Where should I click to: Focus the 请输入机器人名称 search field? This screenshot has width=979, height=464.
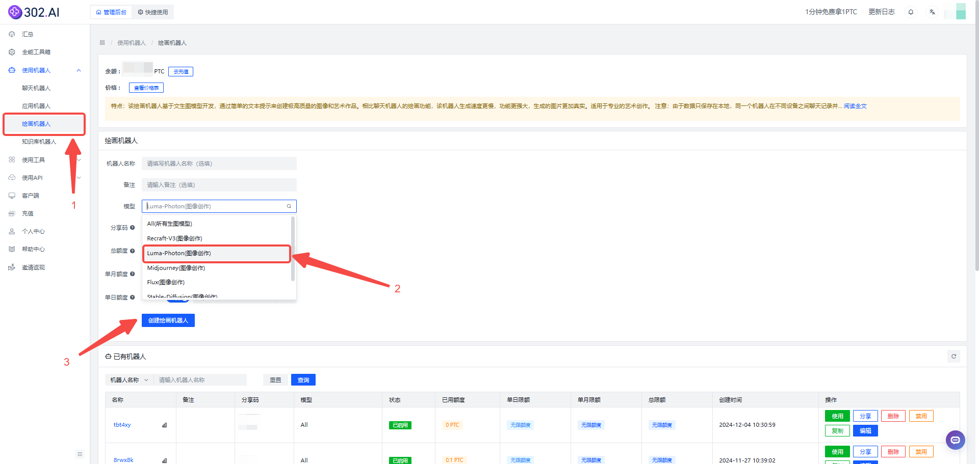click(200, 380)
